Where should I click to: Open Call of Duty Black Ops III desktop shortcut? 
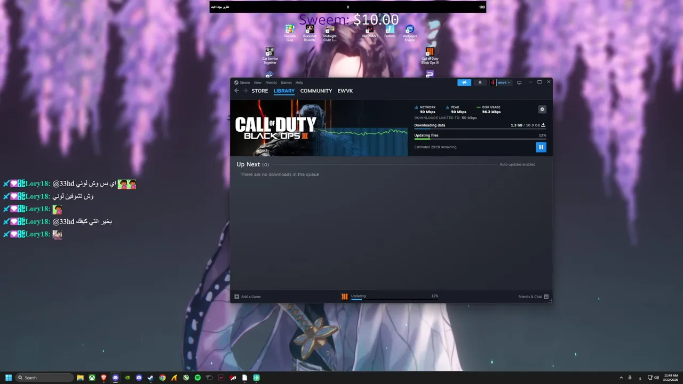click(x=430, y=56)
